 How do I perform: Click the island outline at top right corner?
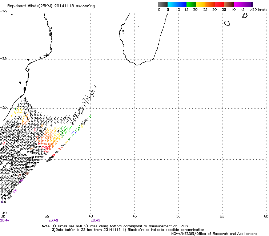pos(245,15)
